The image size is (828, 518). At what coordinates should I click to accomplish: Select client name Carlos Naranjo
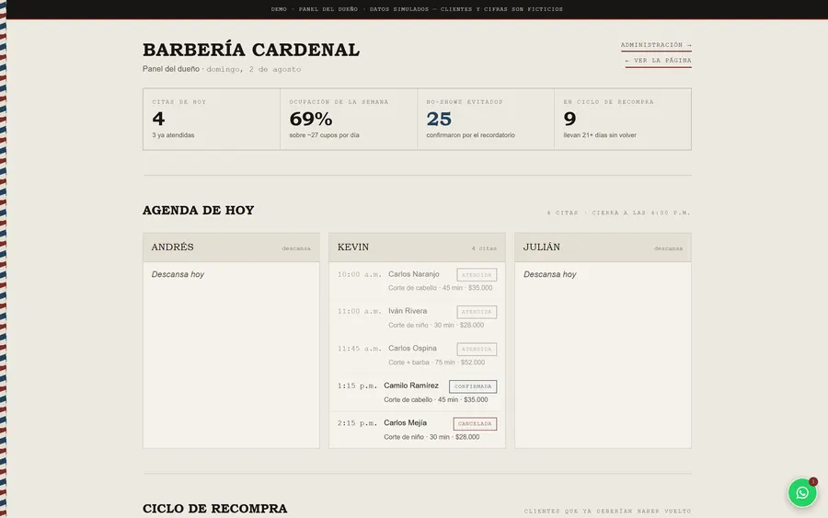[x=413, y=274]
